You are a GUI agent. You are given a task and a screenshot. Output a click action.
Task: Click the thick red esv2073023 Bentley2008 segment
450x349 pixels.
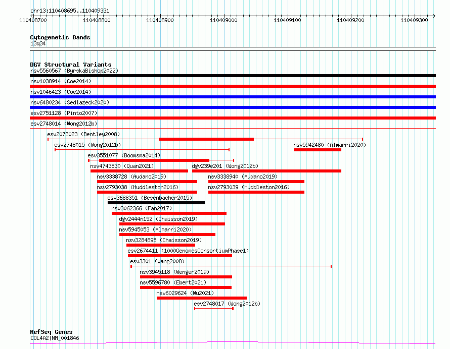(x=206, y=139)
